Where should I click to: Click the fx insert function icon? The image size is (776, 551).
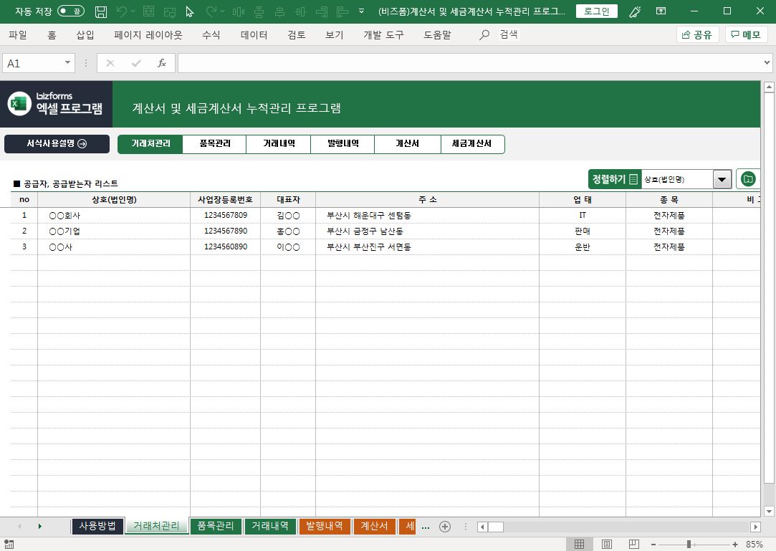click(162, 63)
